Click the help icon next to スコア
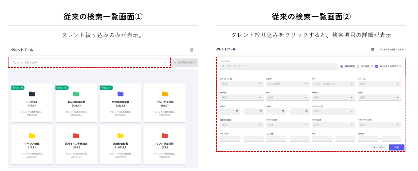 (272, 134)
